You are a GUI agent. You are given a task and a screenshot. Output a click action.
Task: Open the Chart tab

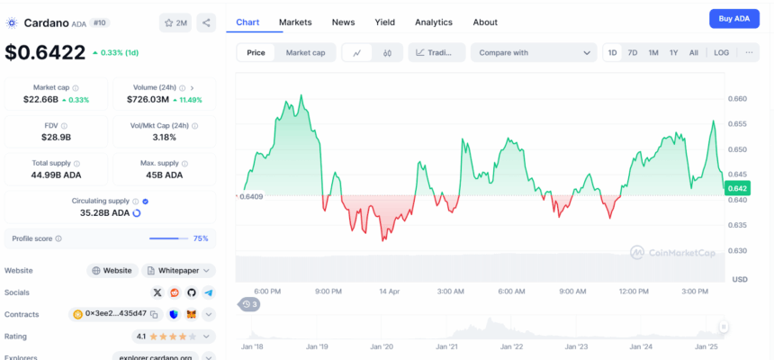pyautogui.click(x=247, y=22)
